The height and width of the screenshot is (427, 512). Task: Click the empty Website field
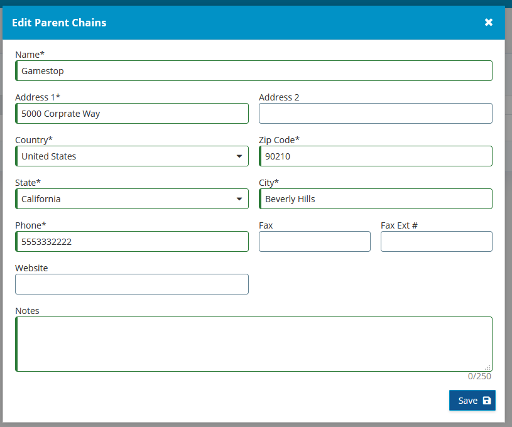point(132,284)
